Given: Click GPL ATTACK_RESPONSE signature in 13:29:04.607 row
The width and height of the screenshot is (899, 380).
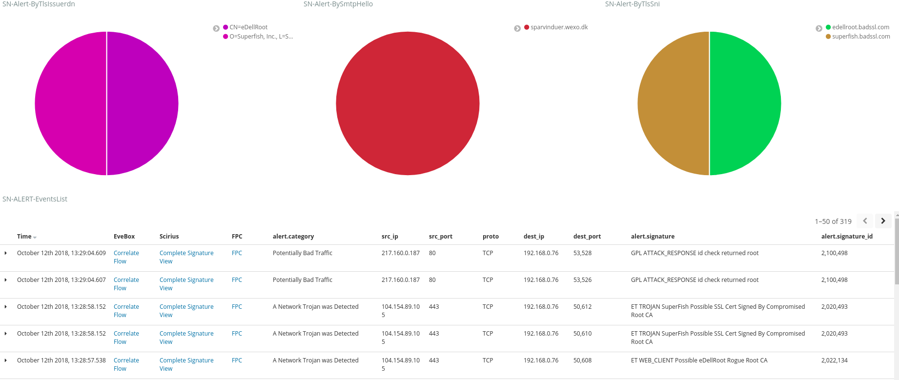Looking at the screenshot, I should coord(695,280).
